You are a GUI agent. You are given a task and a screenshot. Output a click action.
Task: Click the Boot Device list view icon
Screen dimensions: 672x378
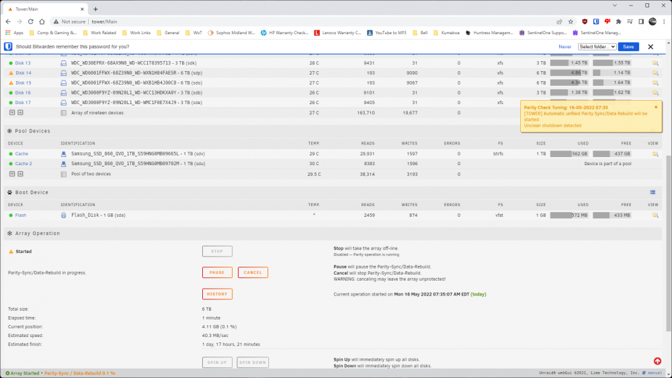(653, 192)
